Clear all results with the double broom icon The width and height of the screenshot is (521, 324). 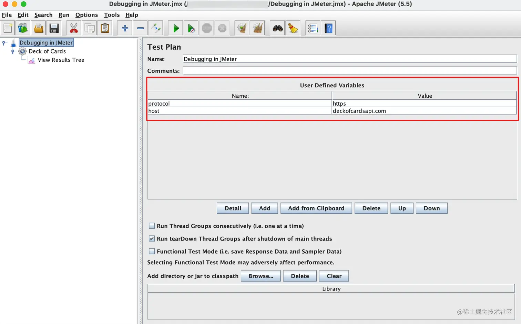click(x=257, y=28)
